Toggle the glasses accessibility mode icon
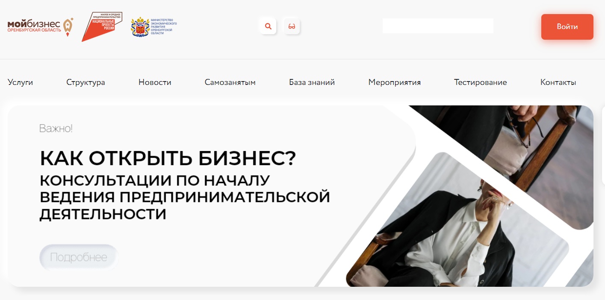Image resolution: width=605 pixels, height=300 pixels. pyautogui.click(x=292, y=26)
